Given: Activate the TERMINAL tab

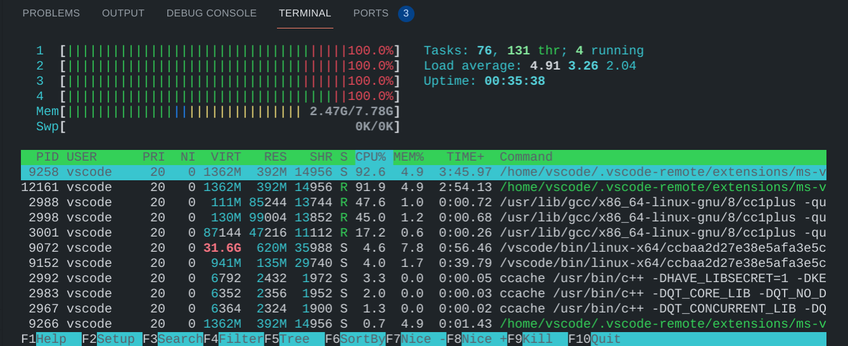Looking at the screenshot, I should 305,13.
